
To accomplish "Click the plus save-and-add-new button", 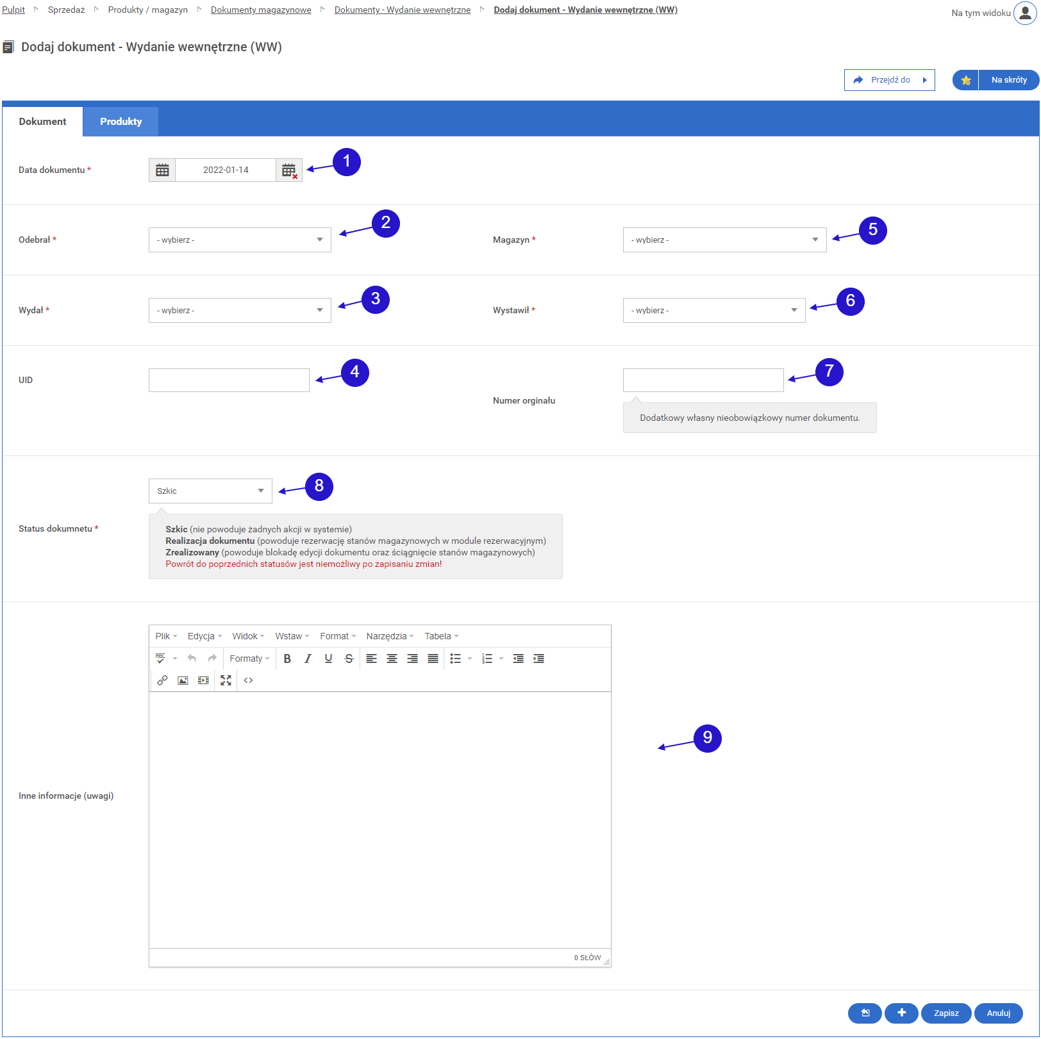I will (x=901, y=1013).
